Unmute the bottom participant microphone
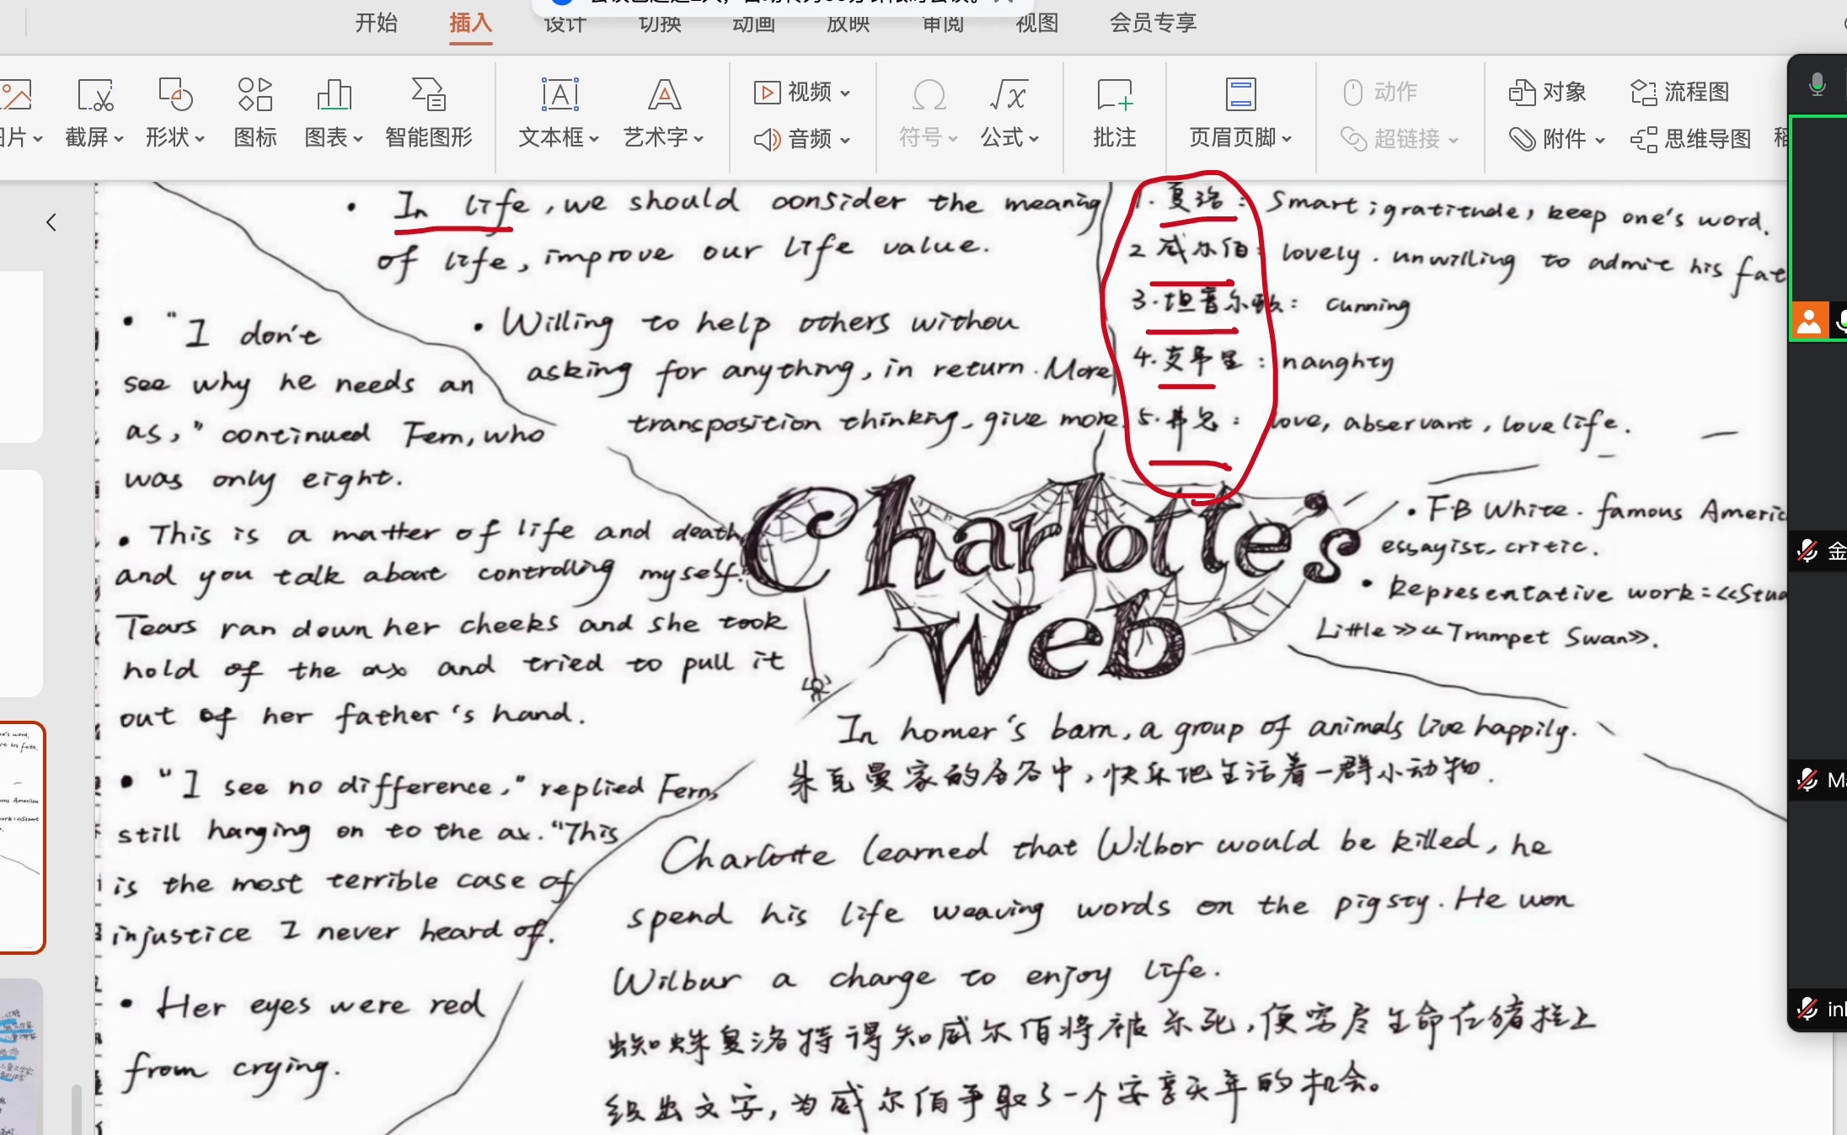The height and width of the screenshot is (1135, 1847). point(1808,1008)
